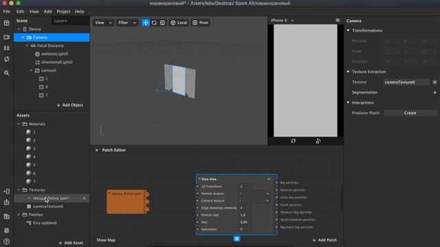Select the rotate manipulator tool
The height and width of the screenshot is (247, 440).
pos(154,23)
